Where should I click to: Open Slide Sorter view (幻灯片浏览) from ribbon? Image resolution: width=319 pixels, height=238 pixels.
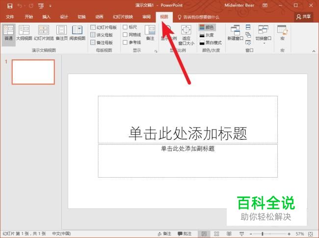click(44, 32)
